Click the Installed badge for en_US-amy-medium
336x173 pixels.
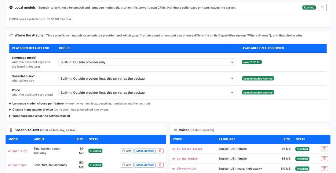302,159
